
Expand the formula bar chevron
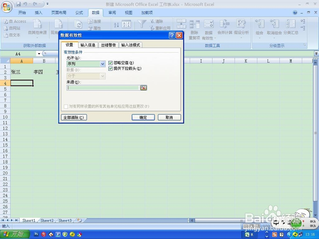coord(316,53)
